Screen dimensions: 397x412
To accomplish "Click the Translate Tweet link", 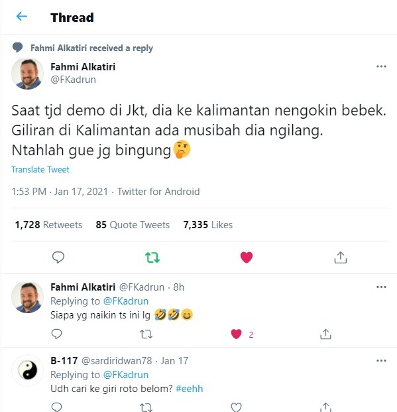I will tap(40, 169).
